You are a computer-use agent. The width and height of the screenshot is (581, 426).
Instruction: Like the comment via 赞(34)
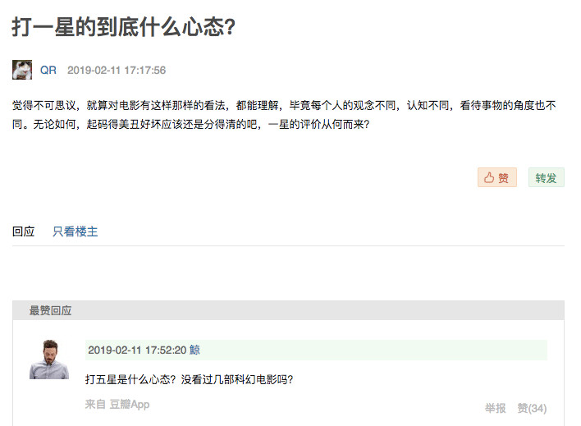coord(532,408)
